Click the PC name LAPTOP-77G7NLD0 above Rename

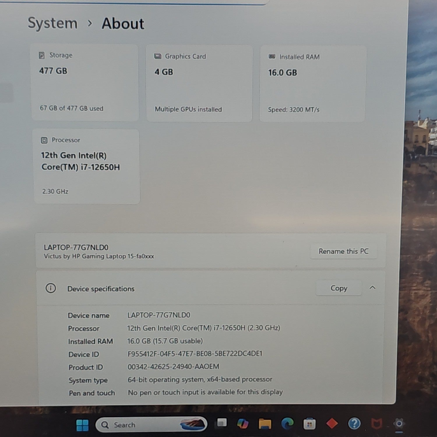76,247
